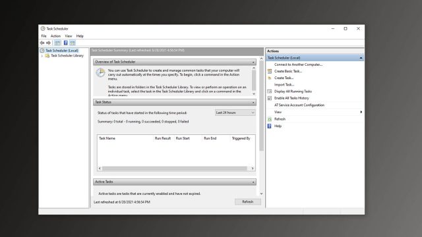Click Import Task action
Screen dimensions: 422x237
(x=284, y=85)
